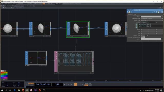Select the Beats display button

[x=31, y=85]
